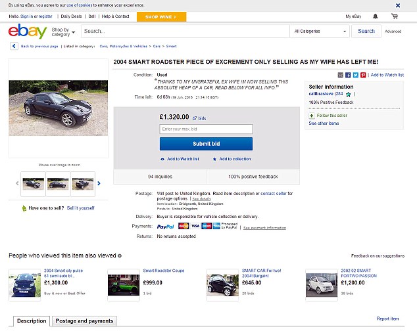This screenshot has width=417, height=333.
Task: Open Help & Contact
Action: (x=115, y=16)
